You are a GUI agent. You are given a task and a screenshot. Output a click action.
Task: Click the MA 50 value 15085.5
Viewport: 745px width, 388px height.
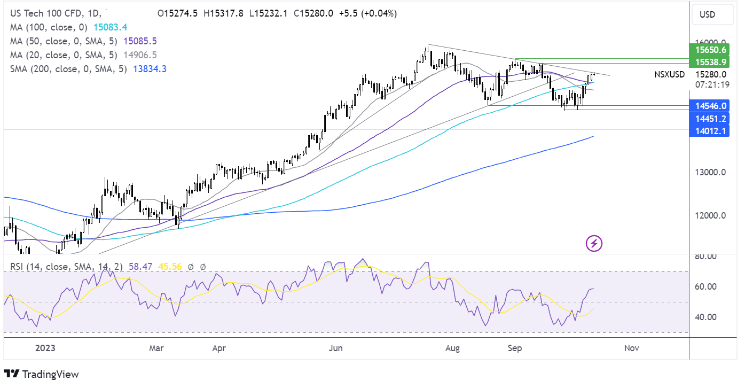[x=140, y=41]
